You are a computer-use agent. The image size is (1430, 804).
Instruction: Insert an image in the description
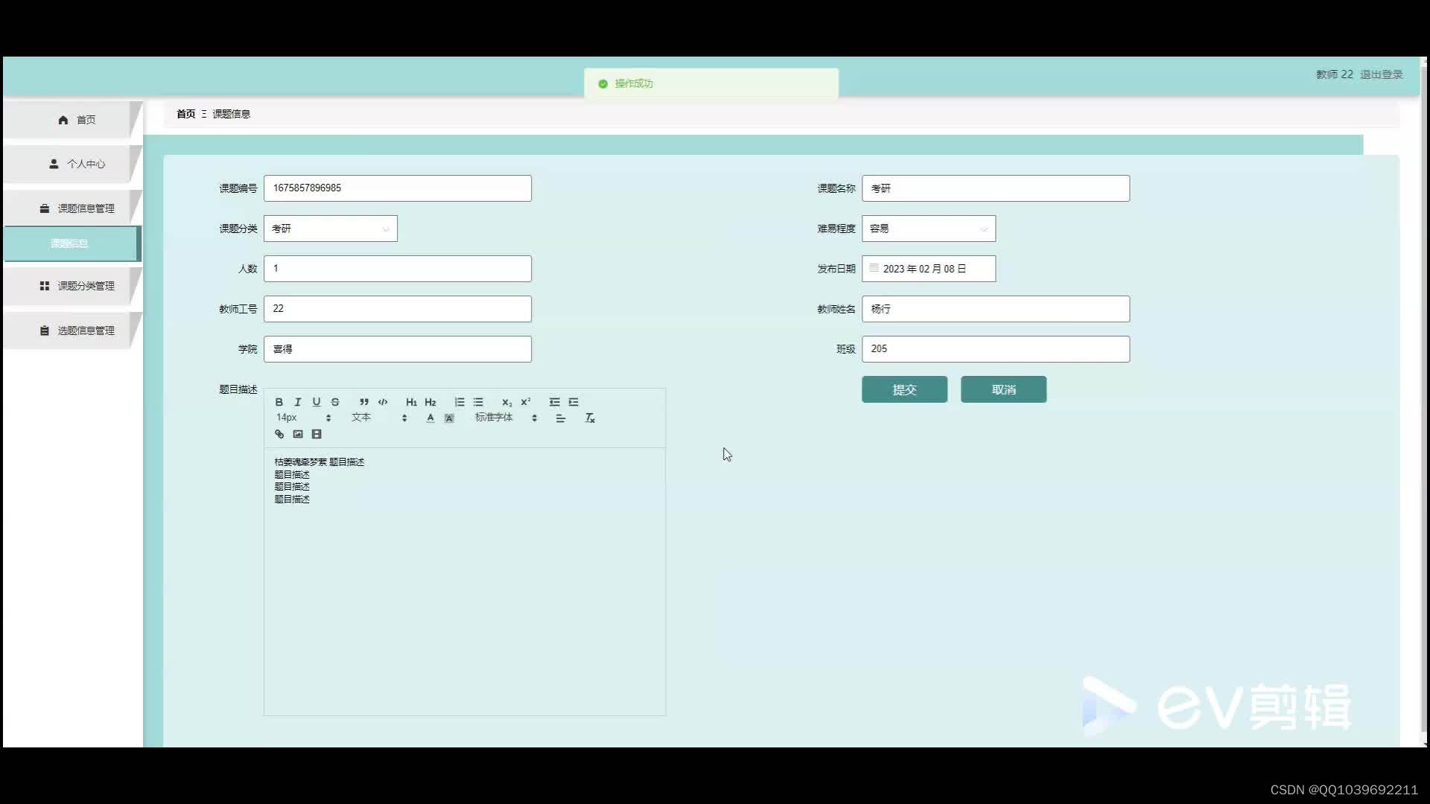click(298, 434)
